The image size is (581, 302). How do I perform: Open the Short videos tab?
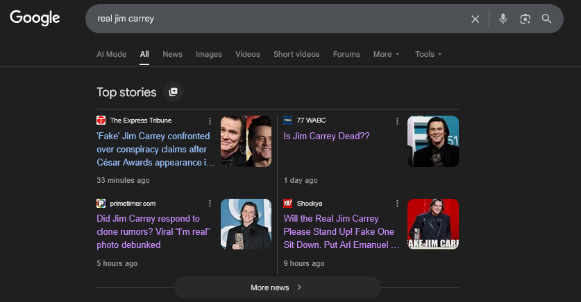click(x=296, y=54)
